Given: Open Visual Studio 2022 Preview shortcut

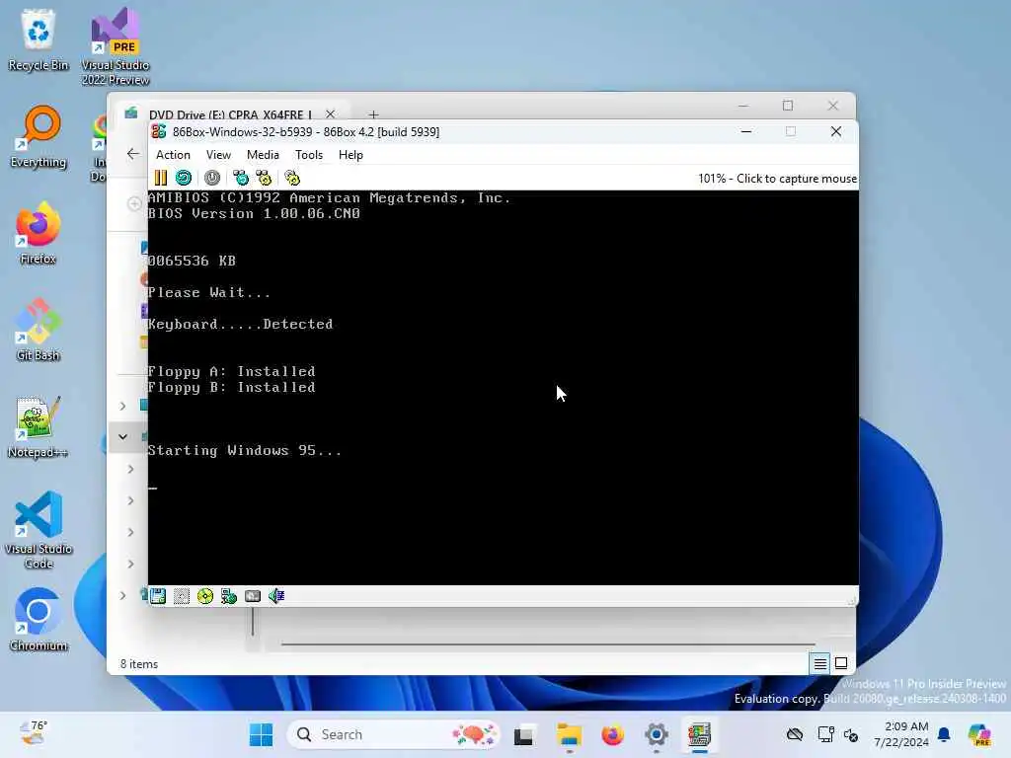Looking at the screenshot, I should click(116, 46).
